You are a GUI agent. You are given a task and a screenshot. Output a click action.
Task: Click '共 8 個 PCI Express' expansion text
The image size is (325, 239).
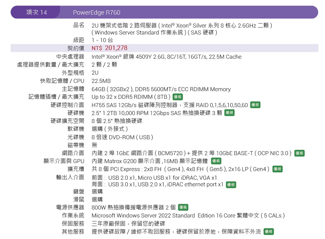(116, 169)
